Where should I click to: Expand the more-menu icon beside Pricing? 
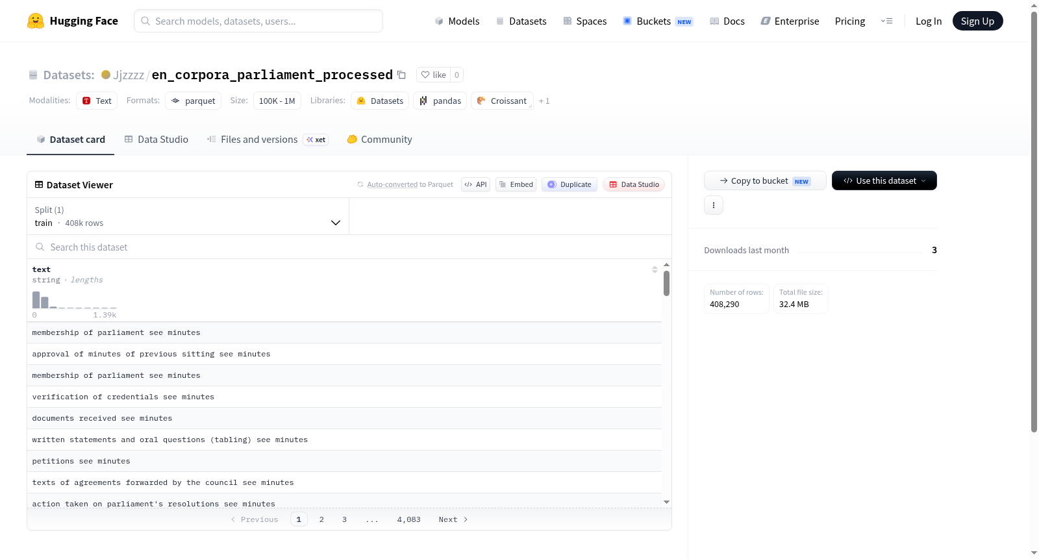click(886, 21)
